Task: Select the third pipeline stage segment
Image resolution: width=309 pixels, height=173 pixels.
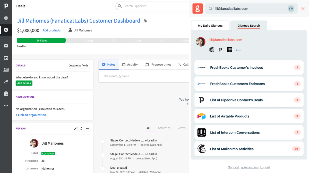Action: pyautogui.click(x=138, y=40)
